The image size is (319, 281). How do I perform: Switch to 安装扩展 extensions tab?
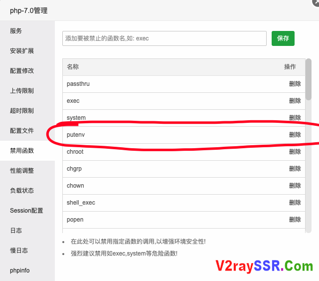[x=22, y=51]
